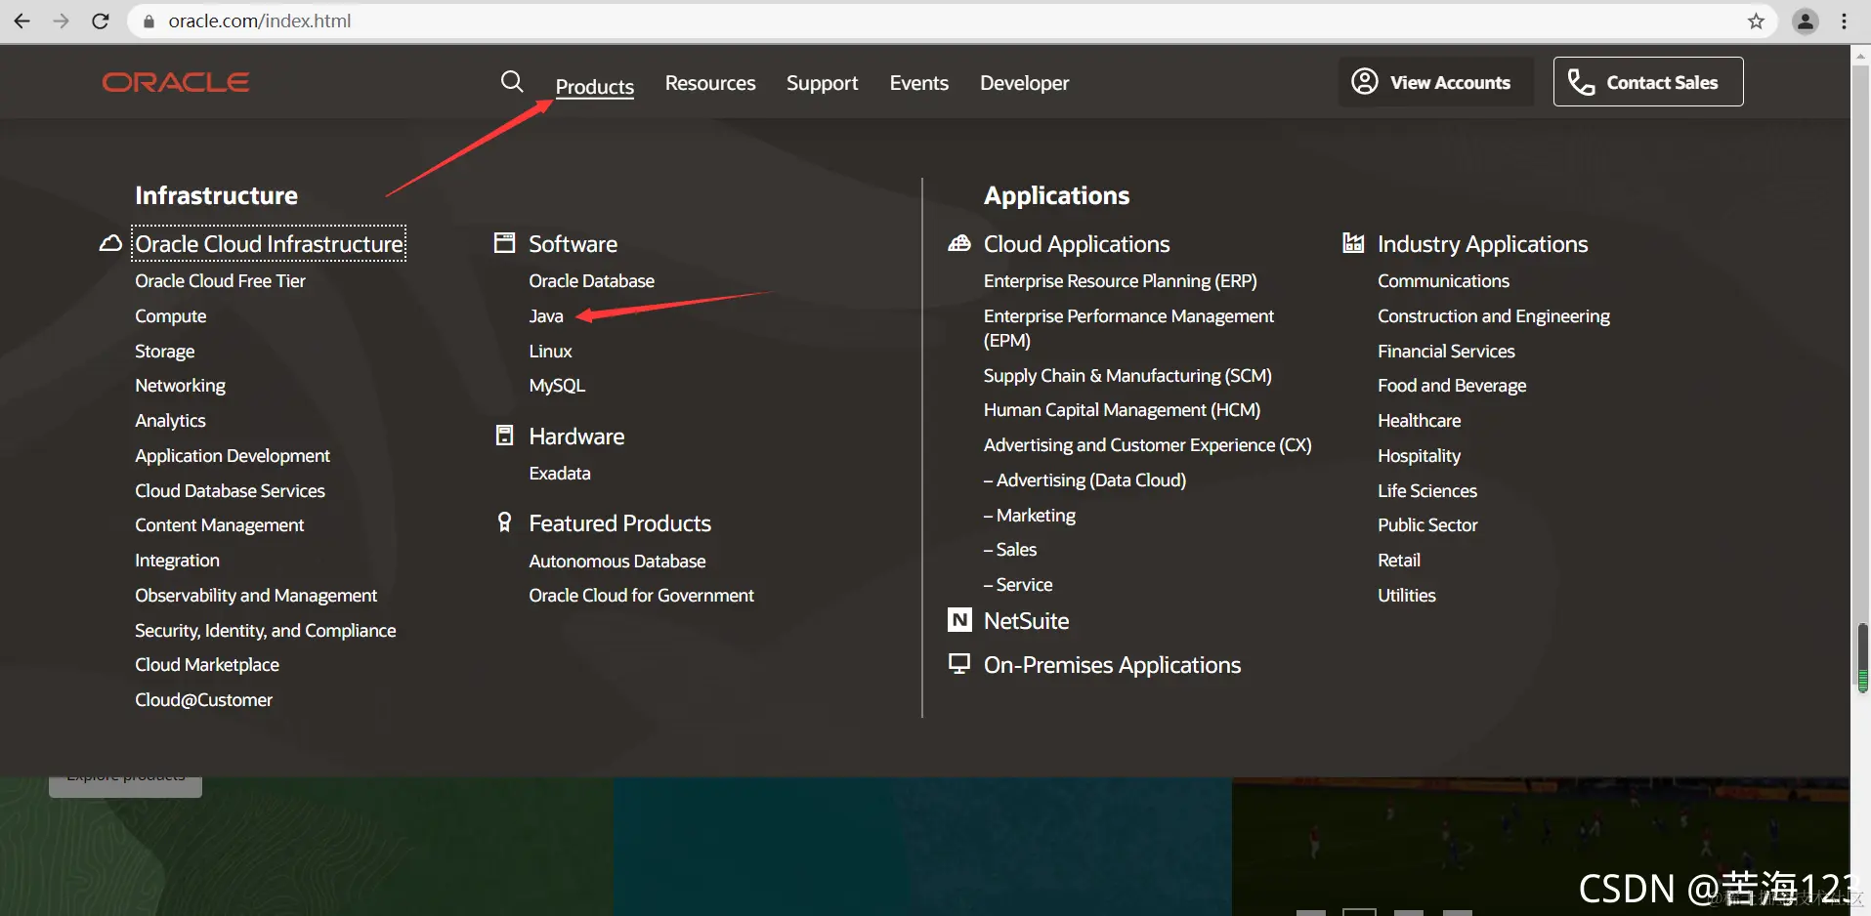Open Observability and Management
The height and width of the screenshot is (916, 1871).
pos(256,595)
